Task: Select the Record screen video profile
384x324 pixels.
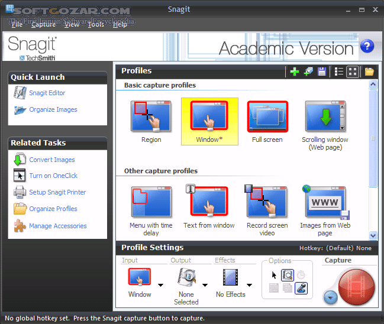Action: [x=267, y=210]
